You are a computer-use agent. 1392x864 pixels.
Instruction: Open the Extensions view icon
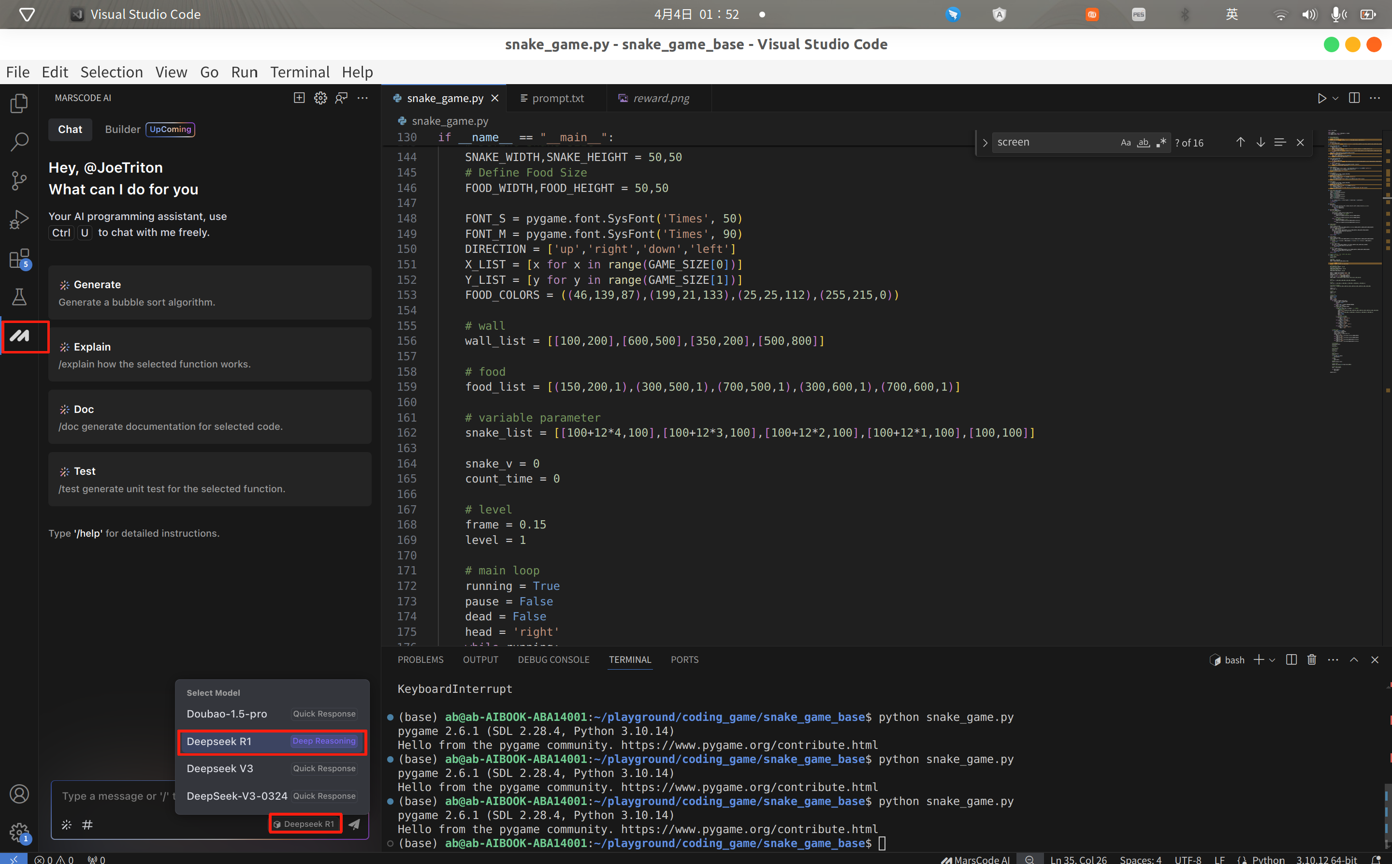[x=19, y=258]
